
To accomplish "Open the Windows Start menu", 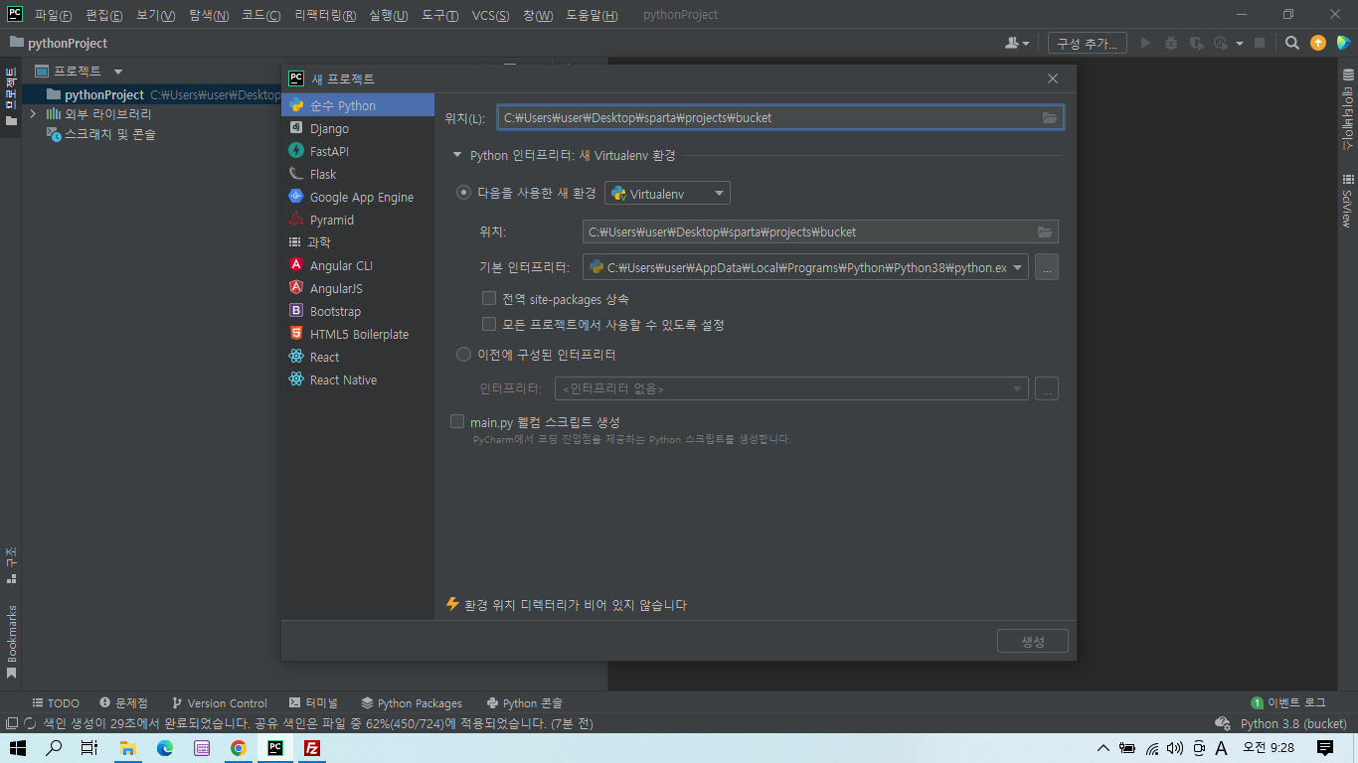I will [x=18, y=748].
